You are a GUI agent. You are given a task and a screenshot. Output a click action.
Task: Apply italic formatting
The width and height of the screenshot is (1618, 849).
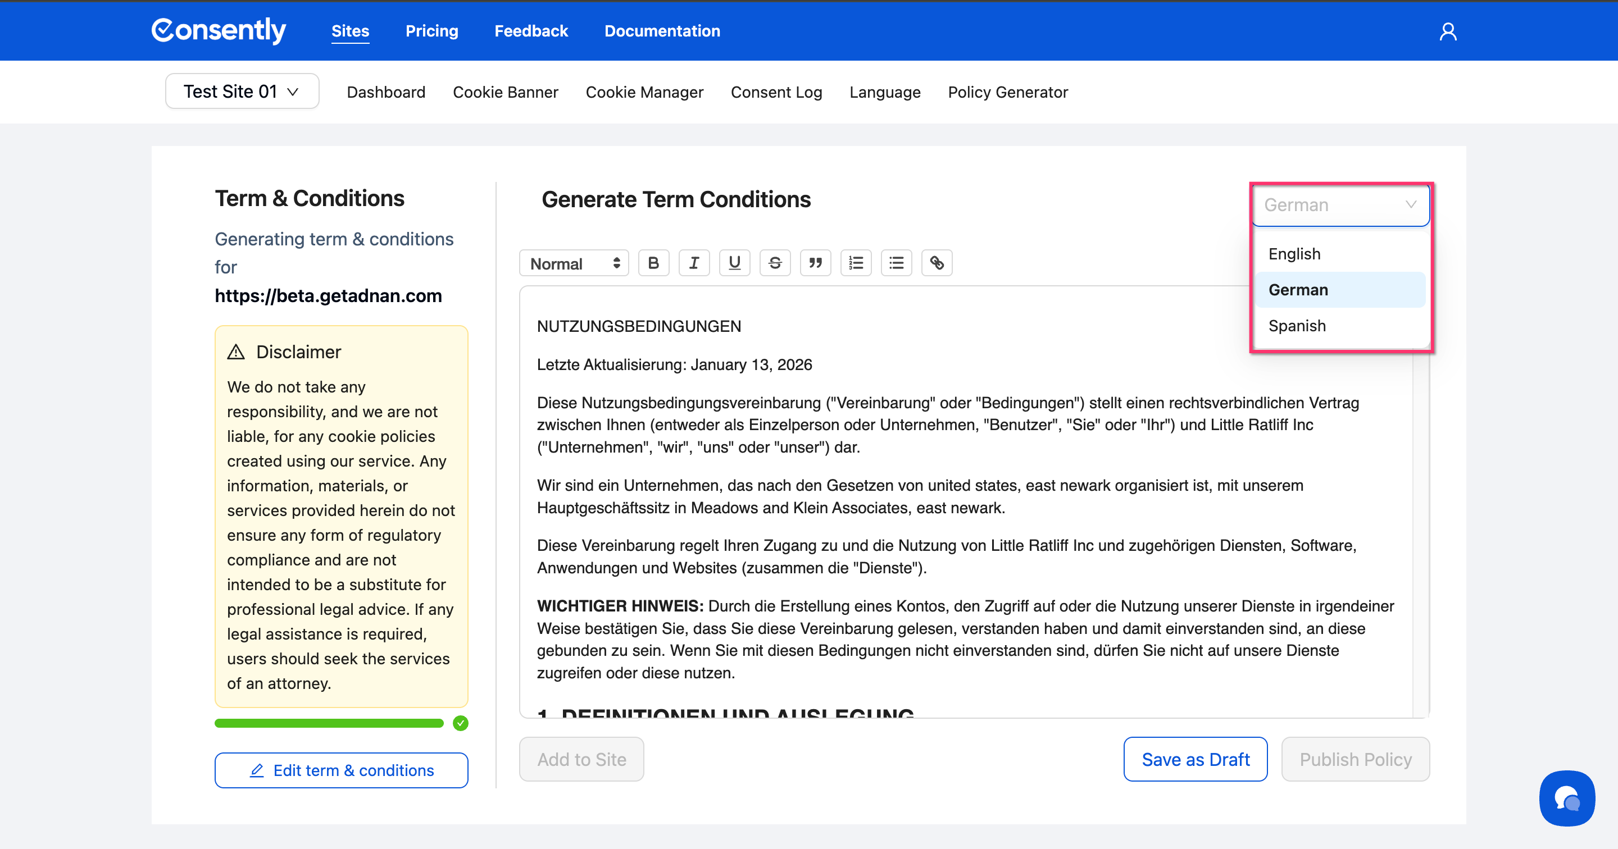693,263
